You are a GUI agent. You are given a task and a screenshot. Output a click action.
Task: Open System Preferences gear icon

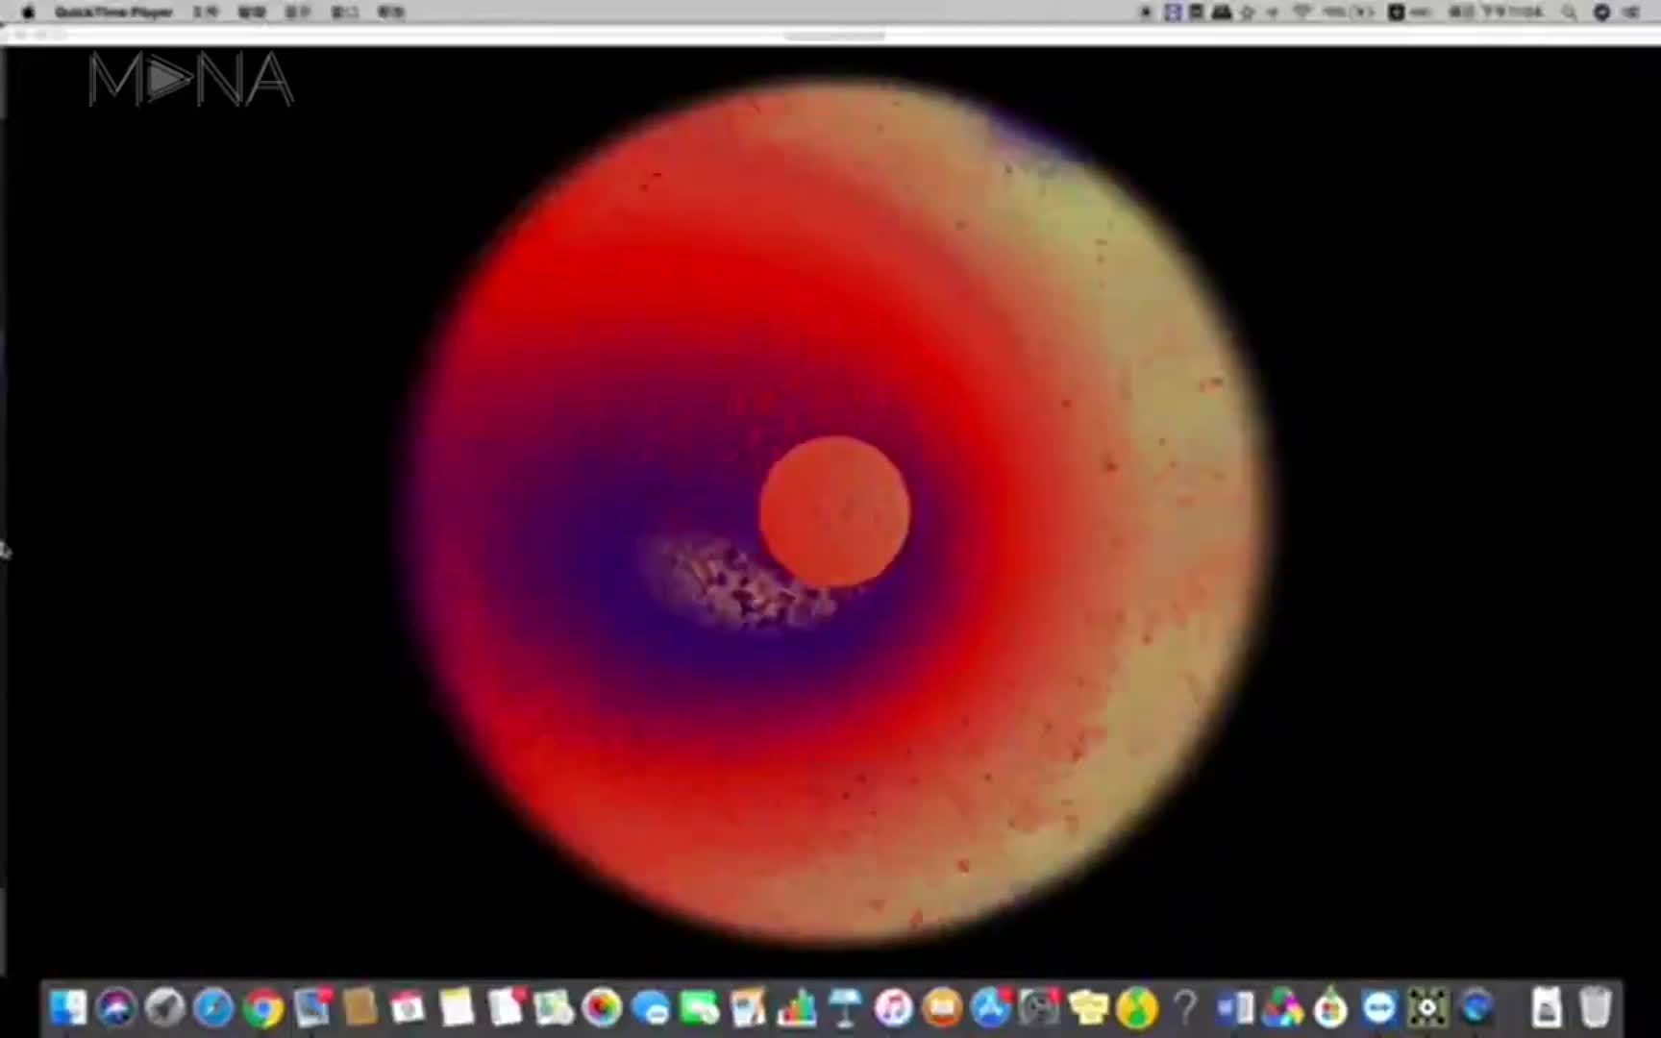coord(1039,1007)
